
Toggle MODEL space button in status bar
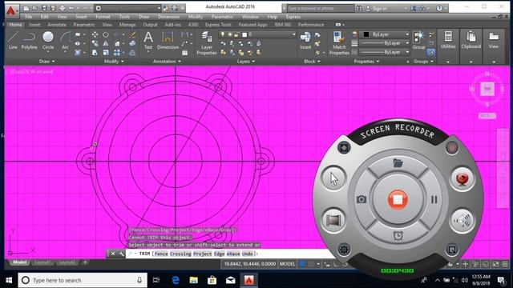tap(287, 264)
